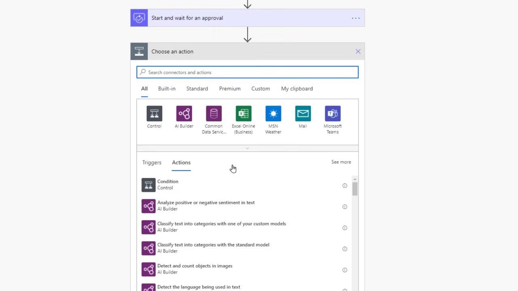Screen dimensions: 518x291
Task: Switch to the Premium tab
Action: click(230, 89)
